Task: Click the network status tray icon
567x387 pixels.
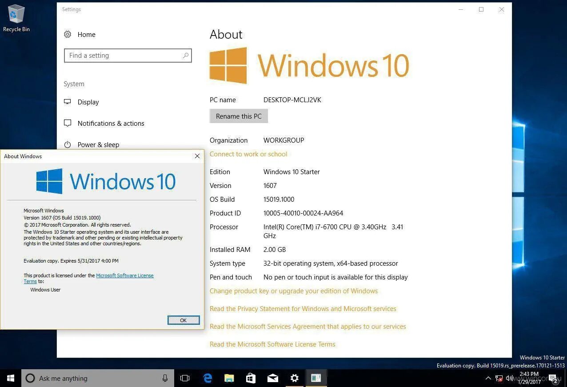Action: tap(499, 378)
